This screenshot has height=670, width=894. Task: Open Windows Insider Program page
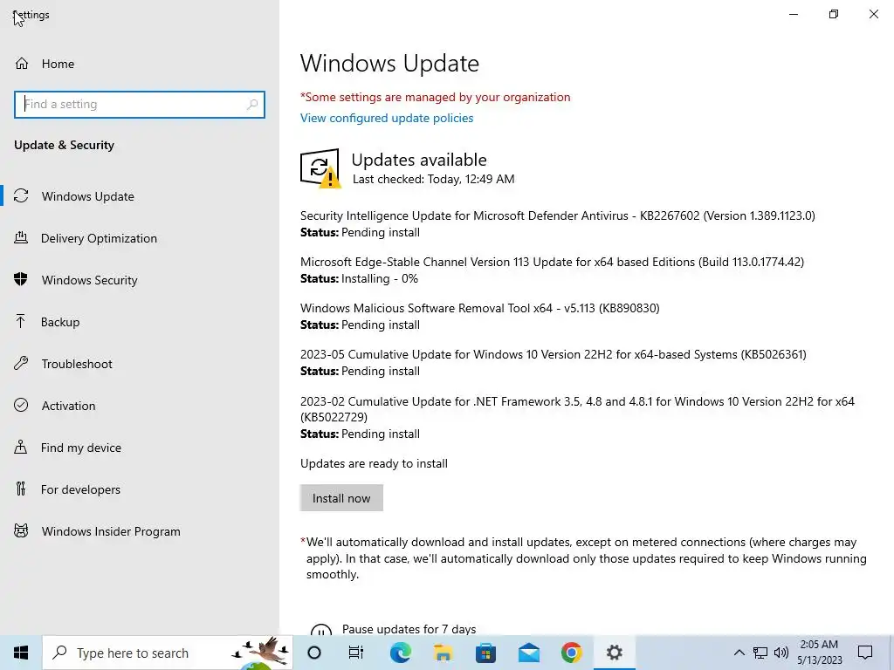tap(140, 531)
